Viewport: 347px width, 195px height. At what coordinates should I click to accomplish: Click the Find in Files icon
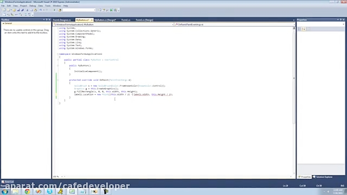pyautogui.click(x=60, y=10)
